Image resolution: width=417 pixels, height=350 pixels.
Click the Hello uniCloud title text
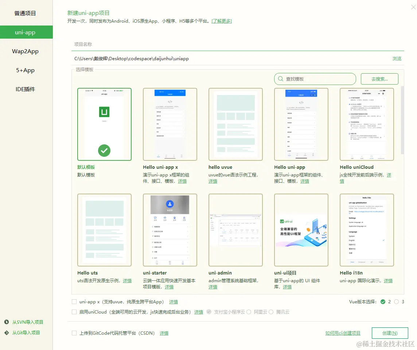pyautogui.click(x=356, y=167)
